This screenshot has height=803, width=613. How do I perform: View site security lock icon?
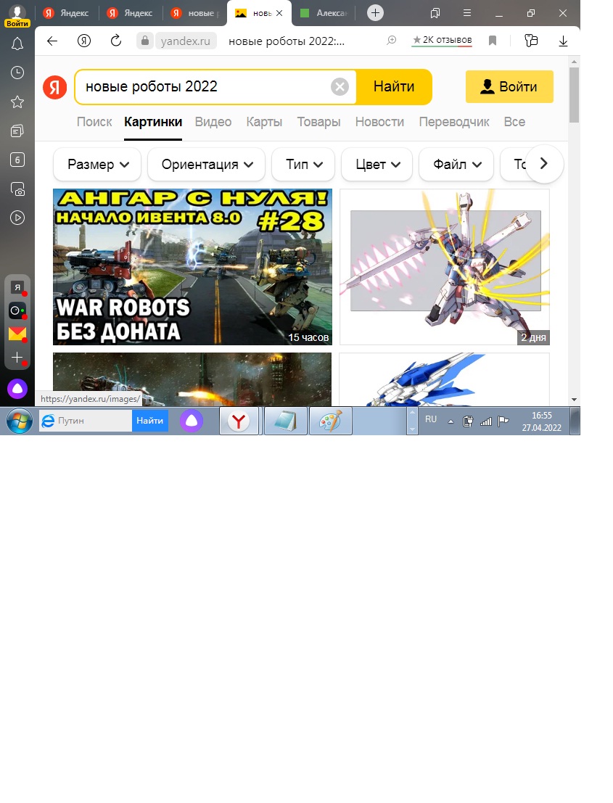[145, 41]
